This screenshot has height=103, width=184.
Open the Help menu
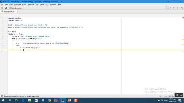[x=59, y=5]
